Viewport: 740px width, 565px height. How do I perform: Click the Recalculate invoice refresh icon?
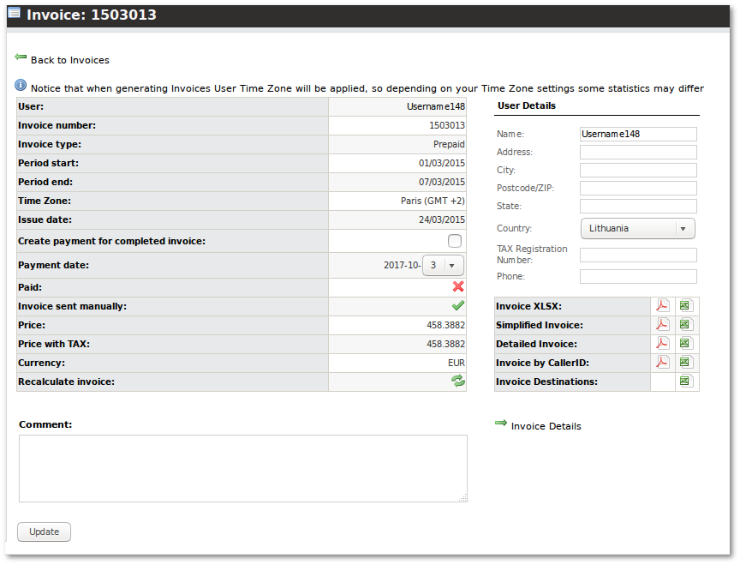coord(458,382)
